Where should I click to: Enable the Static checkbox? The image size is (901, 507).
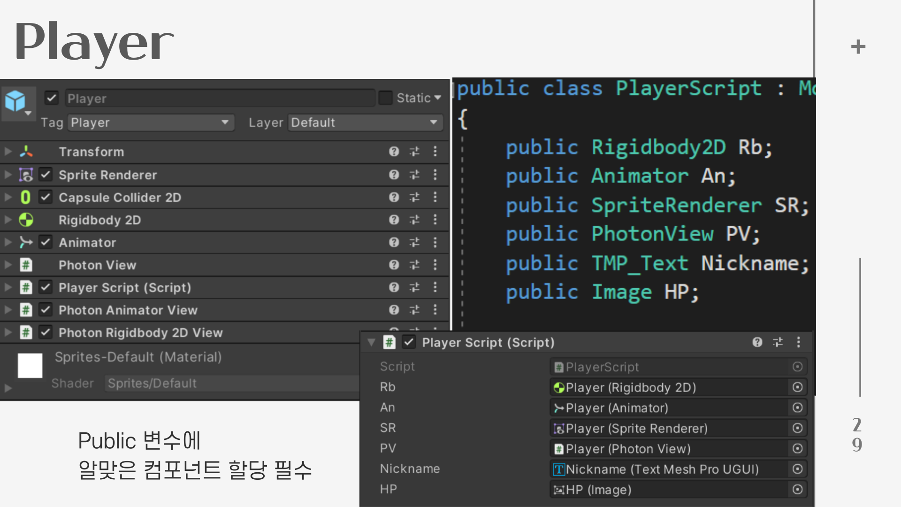point(385,98)
